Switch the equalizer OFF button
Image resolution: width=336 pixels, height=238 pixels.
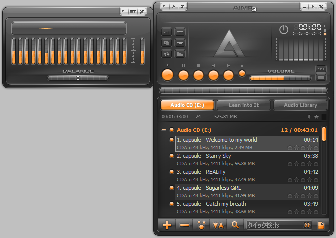133,12
